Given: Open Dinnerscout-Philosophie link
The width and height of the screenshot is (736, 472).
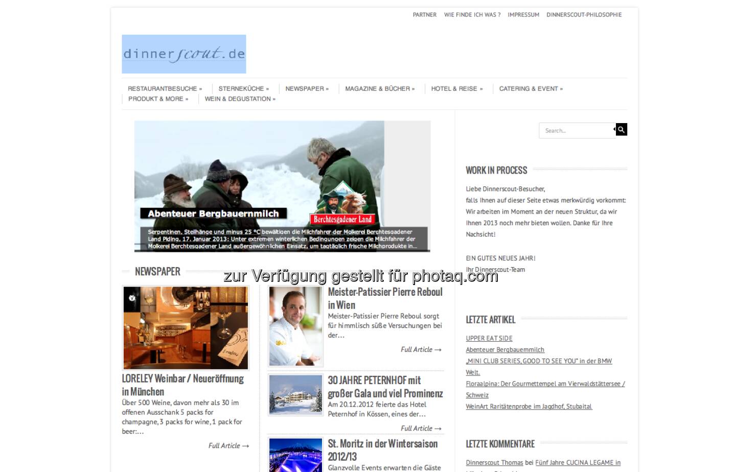Looking at the screenshot, I should (x=584, y=15).
